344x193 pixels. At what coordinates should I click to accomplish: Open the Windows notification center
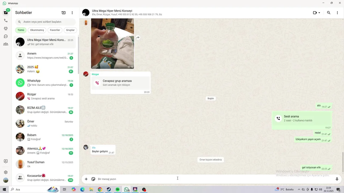click(338, 190)
